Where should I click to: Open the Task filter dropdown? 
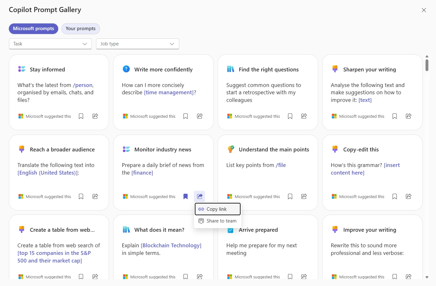[50, 44]
